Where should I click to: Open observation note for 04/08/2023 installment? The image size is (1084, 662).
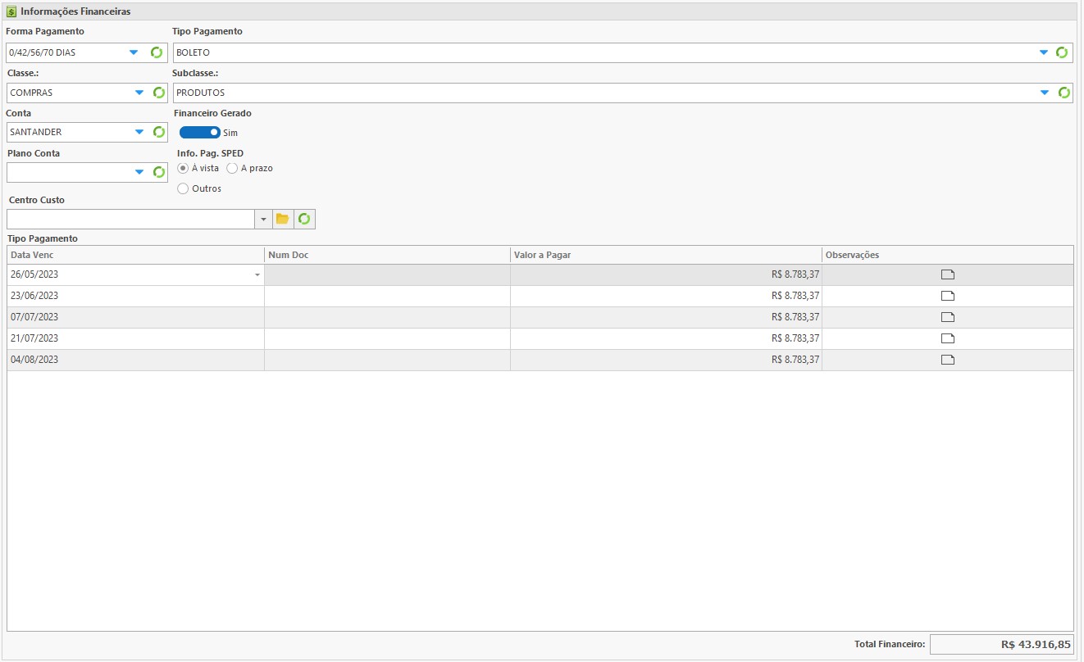948,360
